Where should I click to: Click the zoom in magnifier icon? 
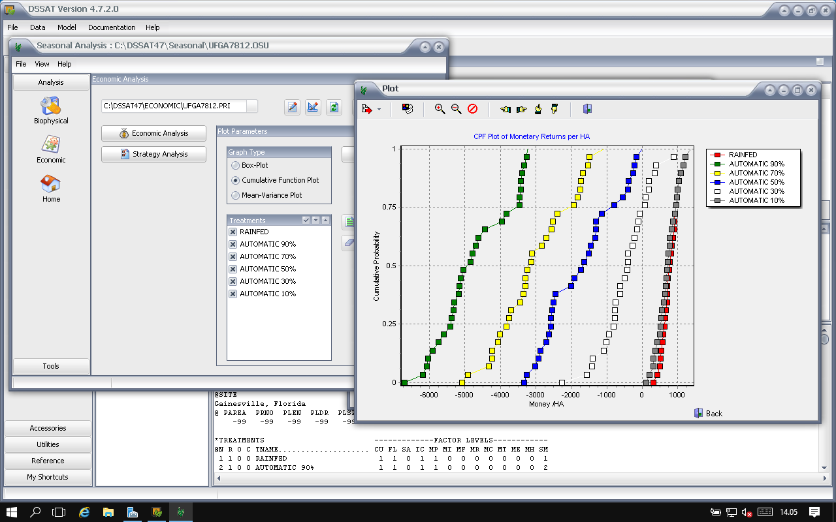(440, 109)
